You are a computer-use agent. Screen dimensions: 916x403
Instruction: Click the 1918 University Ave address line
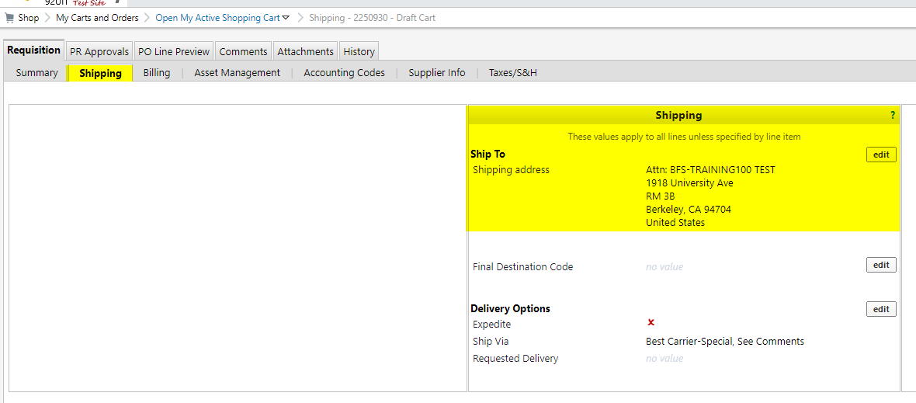[x=689, y=182]
